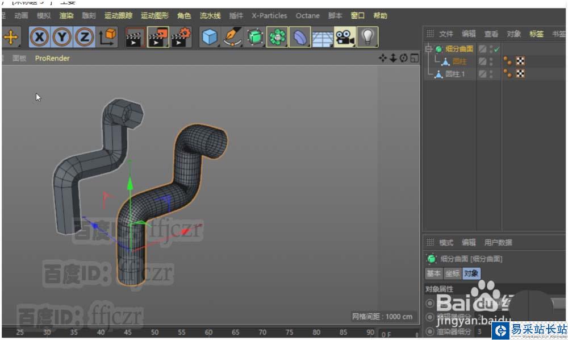568x340 pixels.
Task: Select the Cube primitive tool
Action: click(x=210, y=37)
